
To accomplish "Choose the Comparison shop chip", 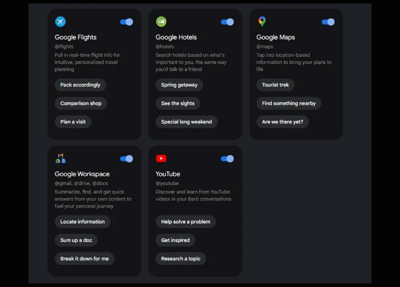I will [81, 103].
